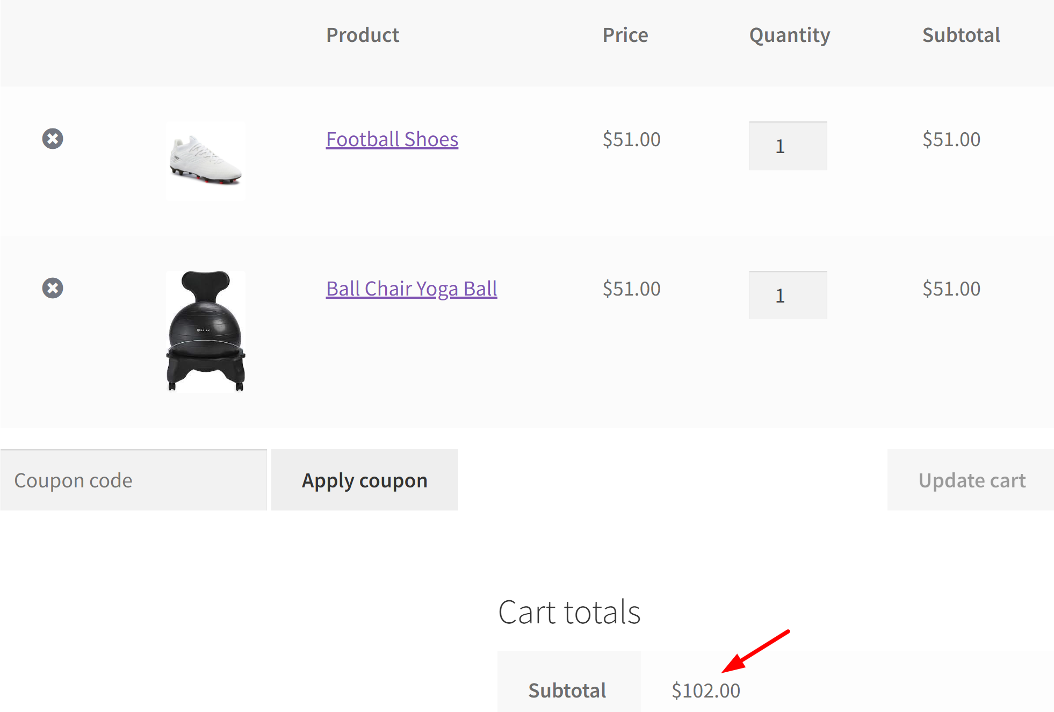Toggle visibility of Football Shoes row
Image resolution: width=1054 pixels, height=712 pixels.
click(53, 138)
